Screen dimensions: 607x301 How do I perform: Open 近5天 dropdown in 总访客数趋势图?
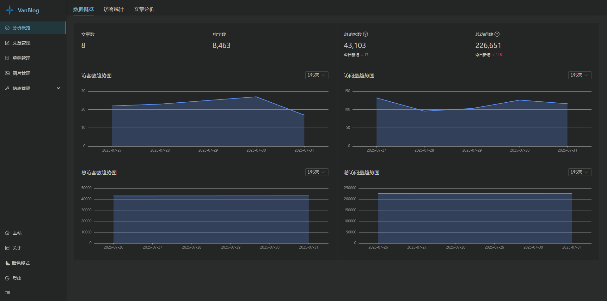(x=316, y=172)
